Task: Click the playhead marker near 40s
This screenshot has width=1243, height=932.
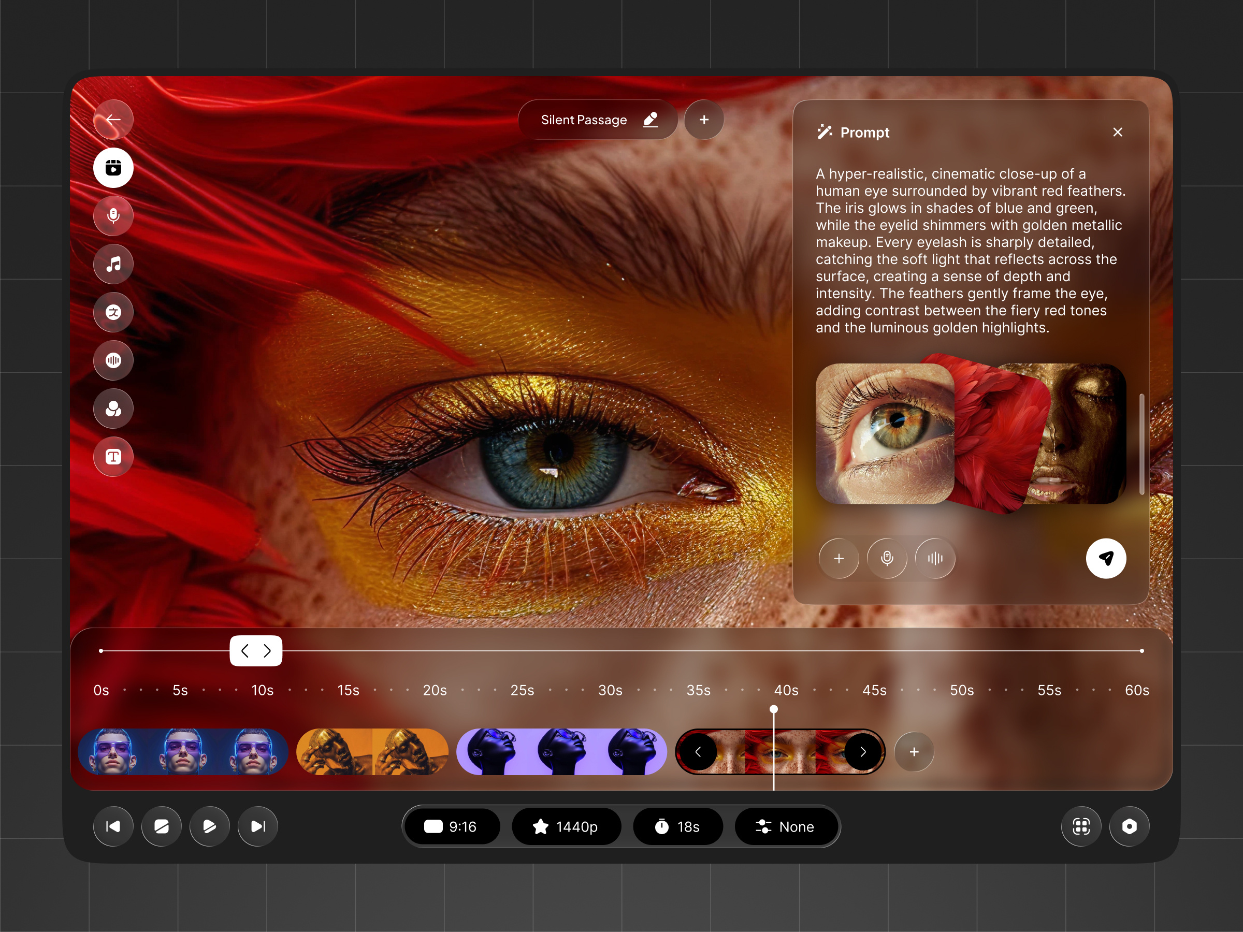Action: pyautogui.click(x=774, y=709)
